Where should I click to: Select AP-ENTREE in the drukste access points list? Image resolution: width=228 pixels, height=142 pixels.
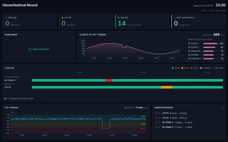pos(193,55)
